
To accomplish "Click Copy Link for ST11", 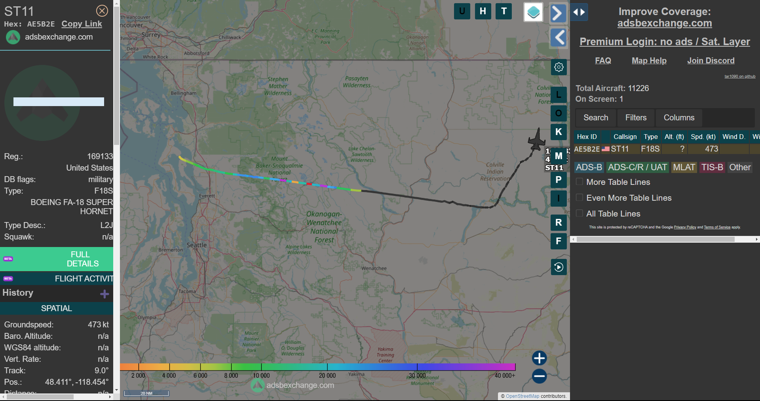I will click(x=82, y=24).
